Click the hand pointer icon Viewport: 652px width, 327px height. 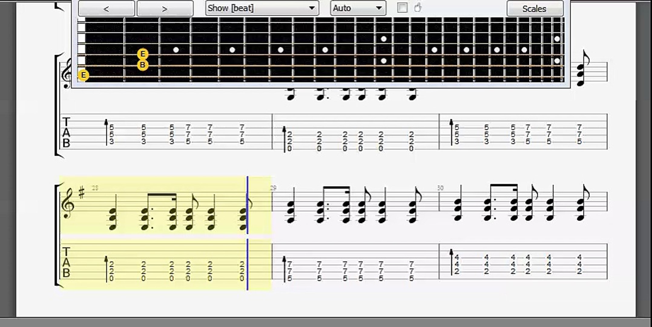418,8
